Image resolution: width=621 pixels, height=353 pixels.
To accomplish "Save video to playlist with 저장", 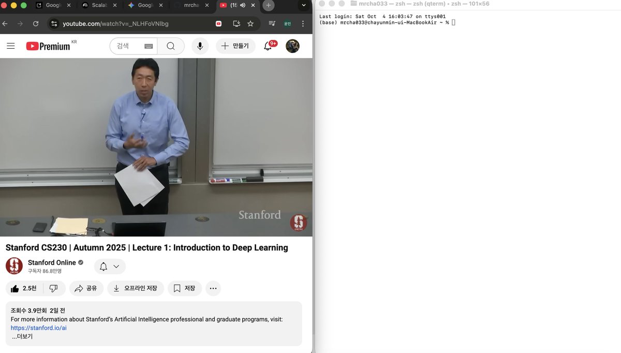I will pyautogui.click(x=185, y=288).
